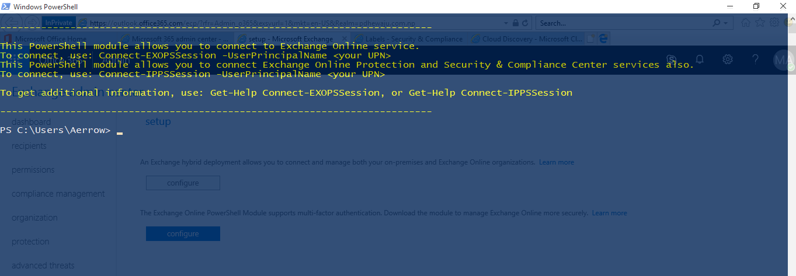Click the Office 365 notifications bell icon
Screen dimensions: 796x276
pyautogui.click(x=699, y=59)
